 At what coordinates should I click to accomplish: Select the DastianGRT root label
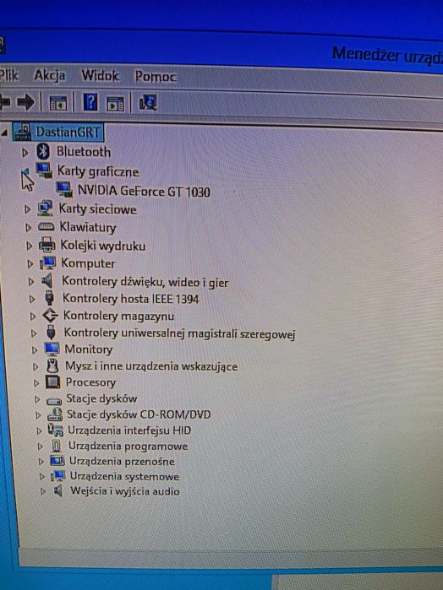point(67,132)
